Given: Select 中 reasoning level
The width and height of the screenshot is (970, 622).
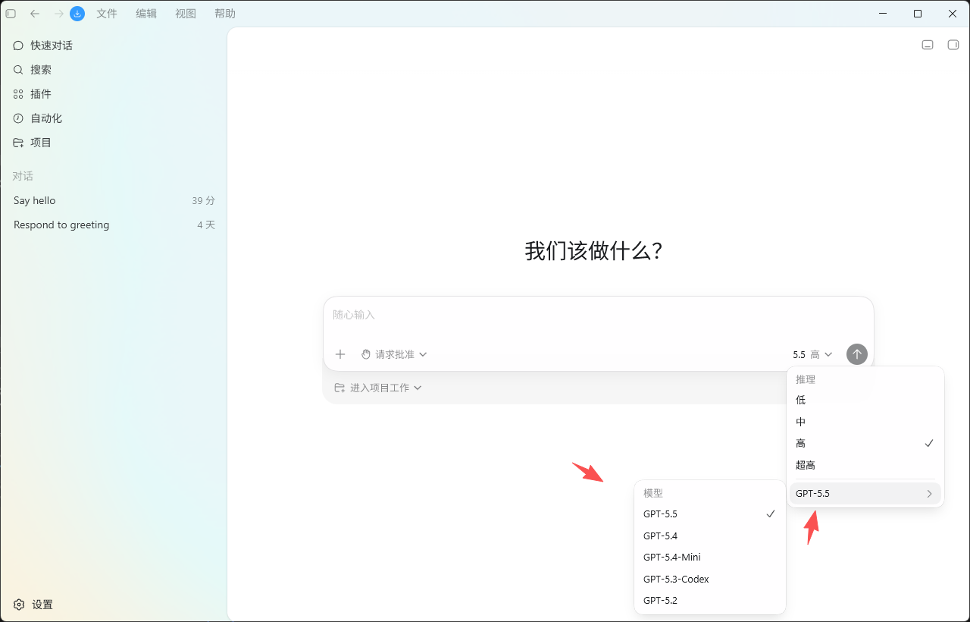Looking at the screenshot, I should tap(865, 422).
